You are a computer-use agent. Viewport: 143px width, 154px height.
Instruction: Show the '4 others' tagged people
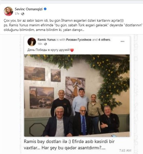(x=104, y=40)
